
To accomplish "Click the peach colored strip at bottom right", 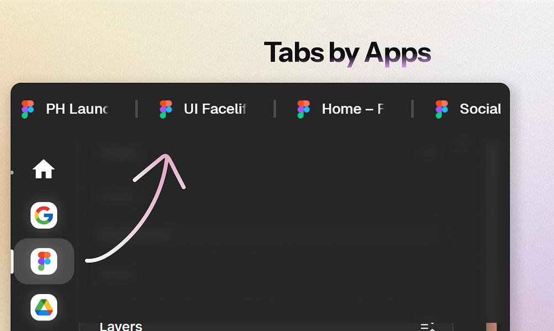I will point(492,327).
